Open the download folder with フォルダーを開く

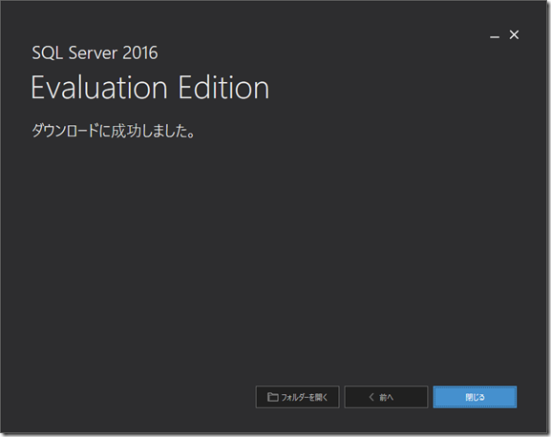297,397
